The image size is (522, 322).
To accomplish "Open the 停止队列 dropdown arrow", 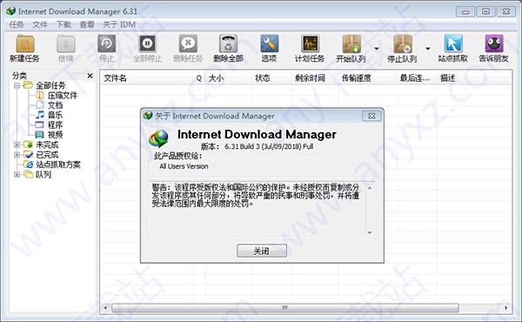I will point(428,49).
